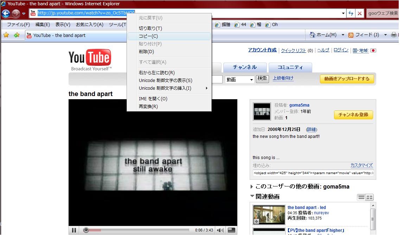Focus the goo web search box
404x235 pixels.
click(383, 13)
